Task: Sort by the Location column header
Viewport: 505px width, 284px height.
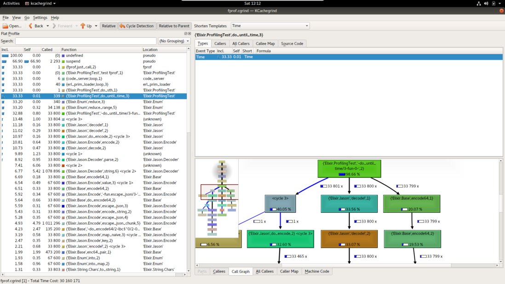Action: click(x=164, y=50)
